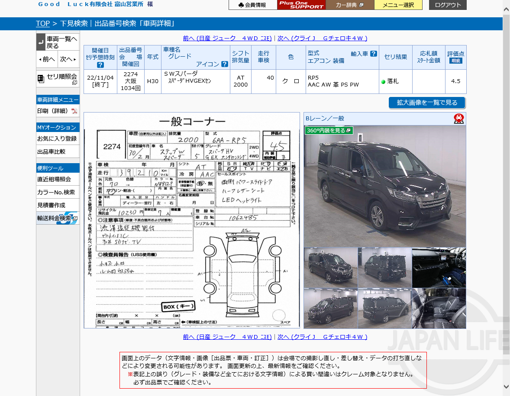Click 拡大画像を一覧で見る button
The image size is (510, 396).
pyautogui.click(x=426, y=103)
